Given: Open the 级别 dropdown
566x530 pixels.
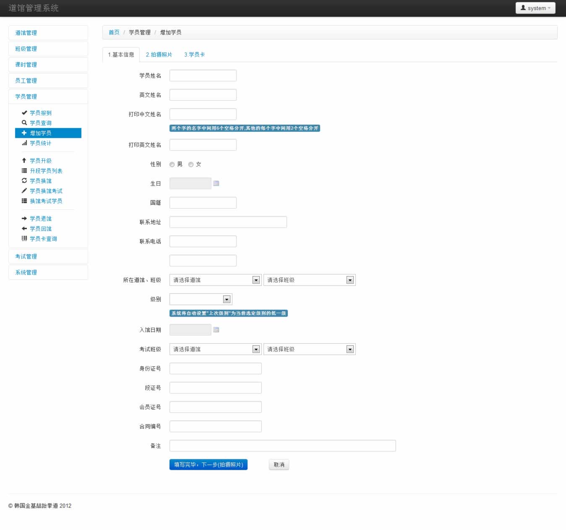Looking at the screenshot, I should 201,299.
